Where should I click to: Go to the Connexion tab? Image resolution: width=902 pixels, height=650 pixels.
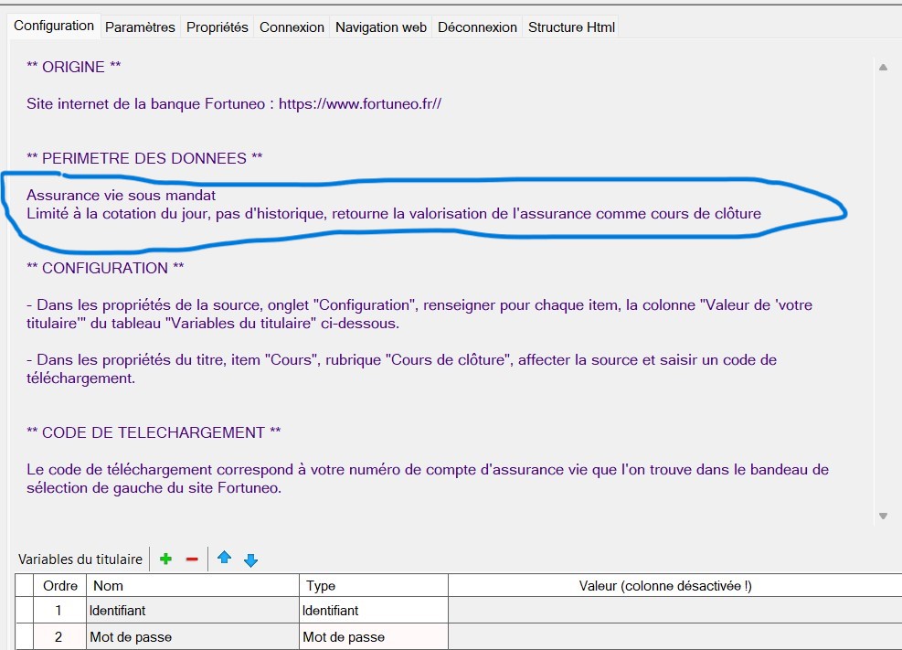pyautogui.click(x=292, y=27)
